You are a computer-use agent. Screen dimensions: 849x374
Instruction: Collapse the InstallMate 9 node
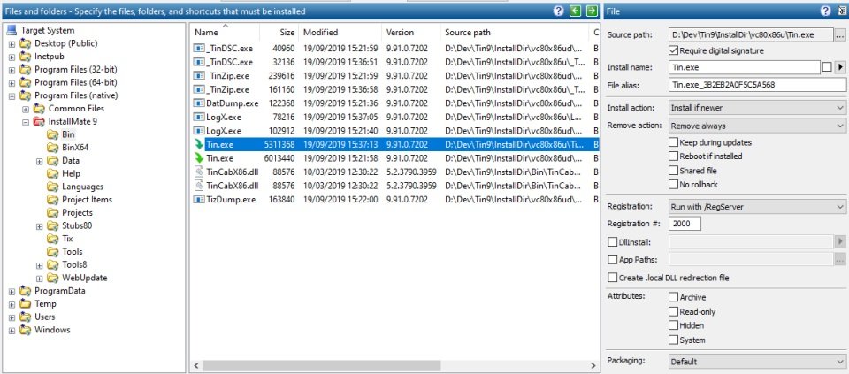26,122
